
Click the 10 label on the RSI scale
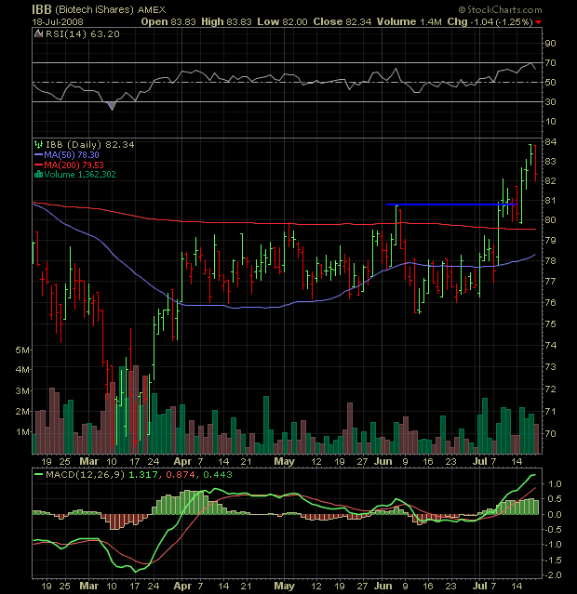click(x=550, y=122)
